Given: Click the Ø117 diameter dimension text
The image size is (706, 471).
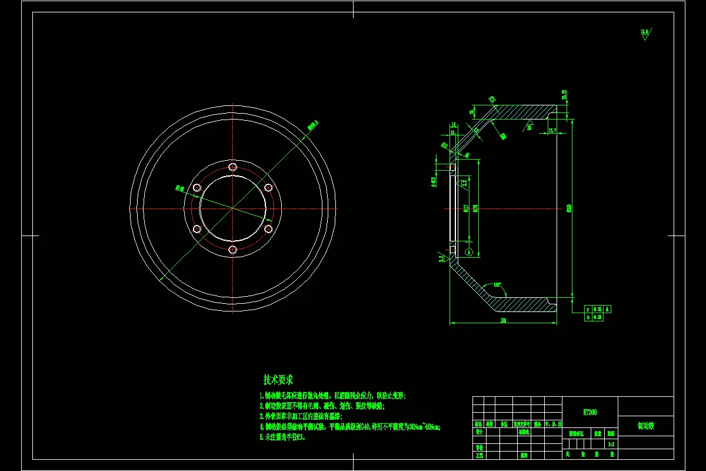Looking at the screenshot, I should 466,208.
